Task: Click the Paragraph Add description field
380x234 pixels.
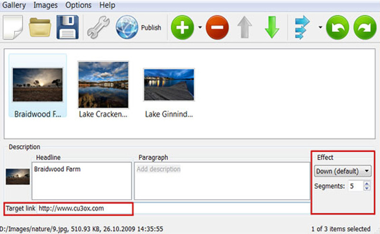Action: point(222,181)
